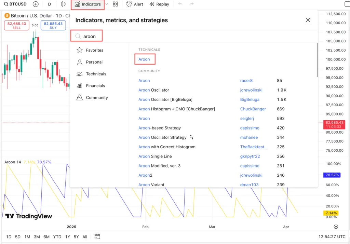Image resolution: width=350 pixels, height=244 pixels.
Task: Add Aroon Oscillator Strategy
Action: point(162,137)
